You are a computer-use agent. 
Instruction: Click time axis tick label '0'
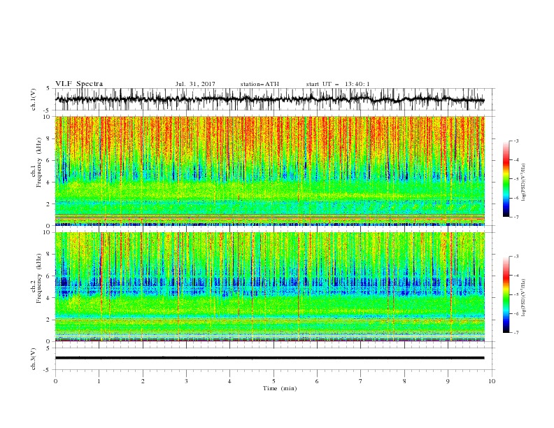tap(55, 381)
